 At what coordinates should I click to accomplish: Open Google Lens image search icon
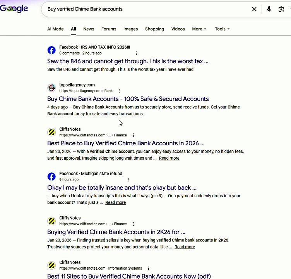(x=281, y=9)
